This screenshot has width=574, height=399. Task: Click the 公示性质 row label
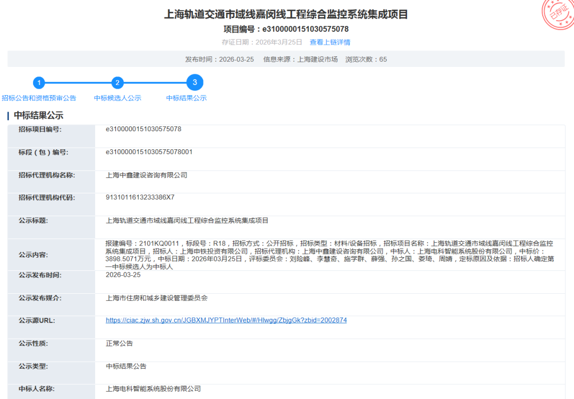click(33, 344)
